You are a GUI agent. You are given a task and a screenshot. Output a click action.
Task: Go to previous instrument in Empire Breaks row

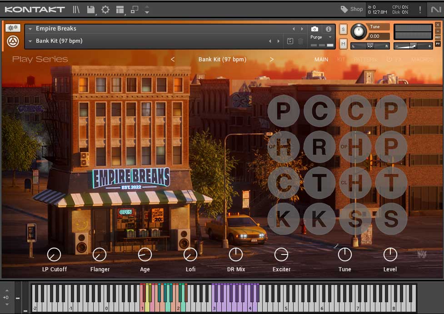click(x=294, y=29)
